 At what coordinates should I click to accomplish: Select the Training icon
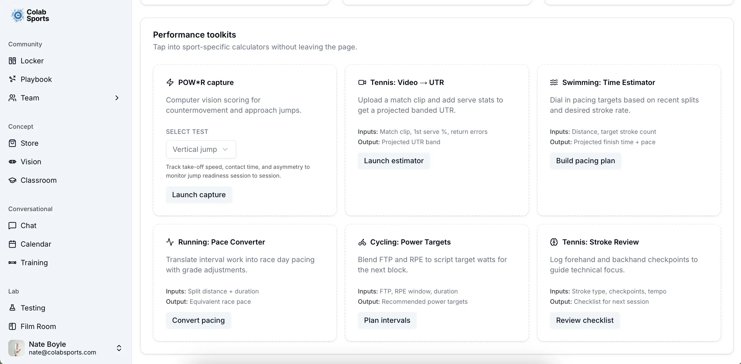pyautogui.click(x=12, y=262)
